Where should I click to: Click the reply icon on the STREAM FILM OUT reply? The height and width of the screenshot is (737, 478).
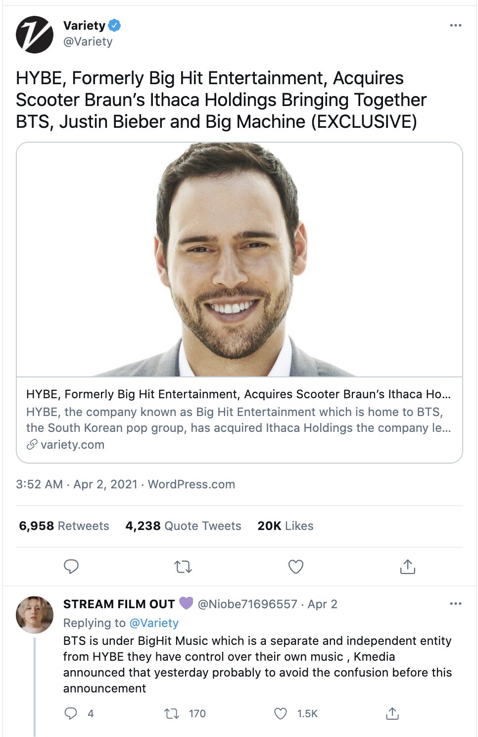pyautogui.click(x=71, y=713)
